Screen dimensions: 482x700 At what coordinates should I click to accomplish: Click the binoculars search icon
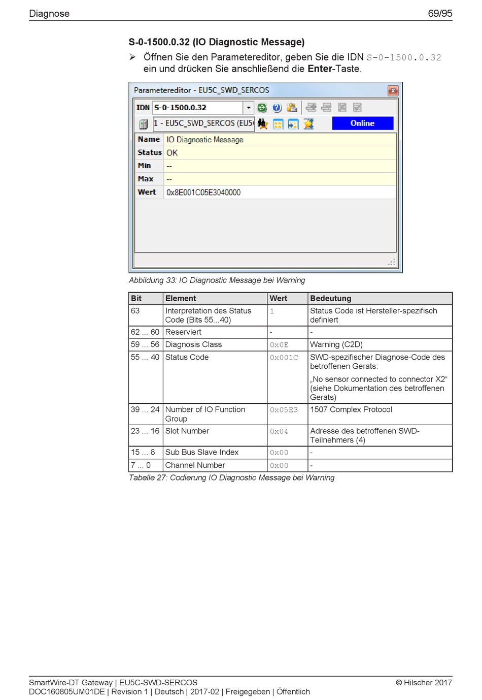(x=262, y=123)
